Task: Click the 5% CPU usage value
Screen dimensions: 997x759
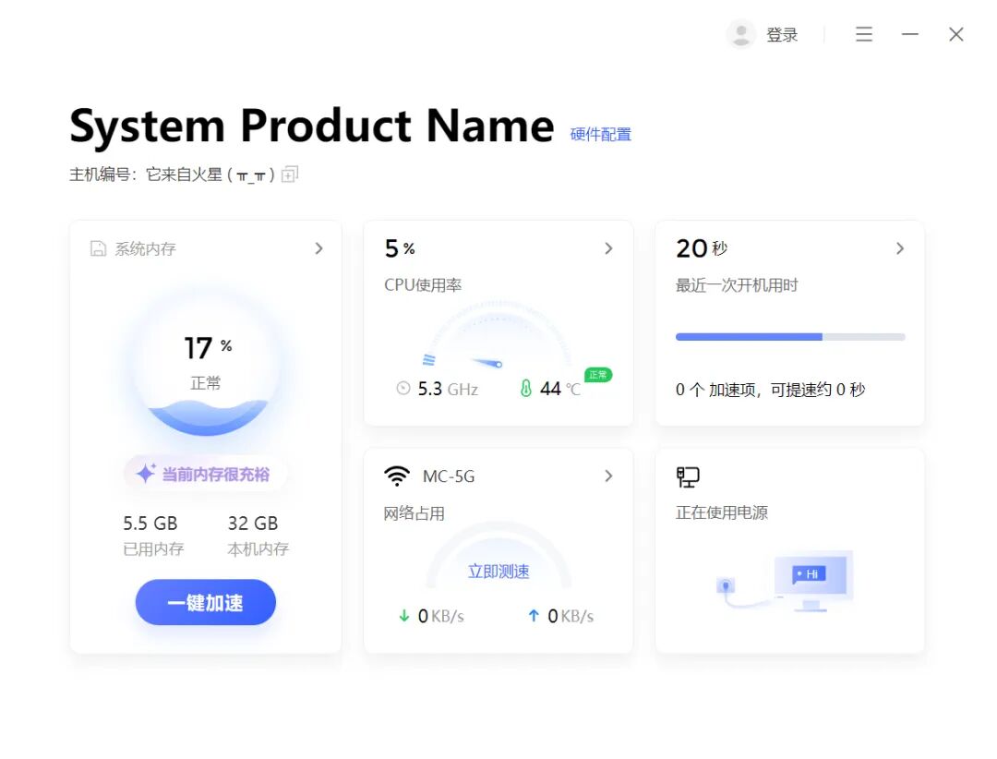Action: [x=400, y=248]
